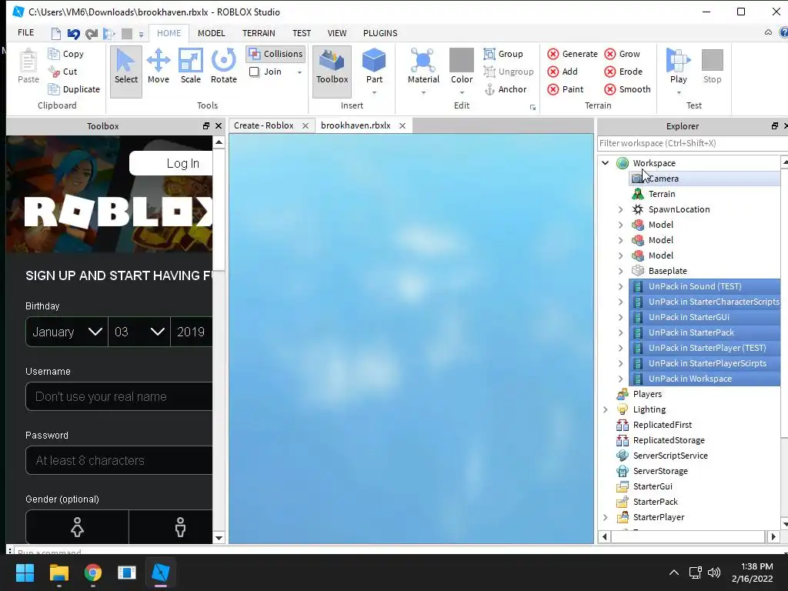
Task: Click Paint terrain tool
Action: 566,89
